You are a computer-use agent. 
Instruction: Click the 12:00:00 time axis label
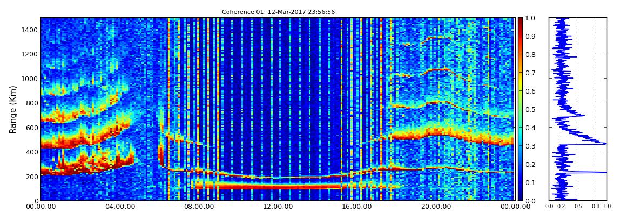tap(277, 207)
